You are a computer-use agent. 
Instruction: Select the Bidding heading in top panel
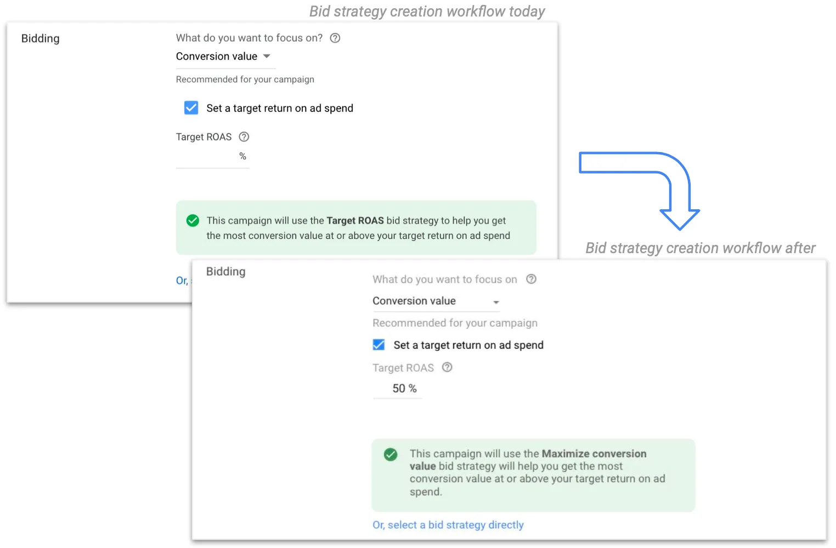click(x=40, y=38)
